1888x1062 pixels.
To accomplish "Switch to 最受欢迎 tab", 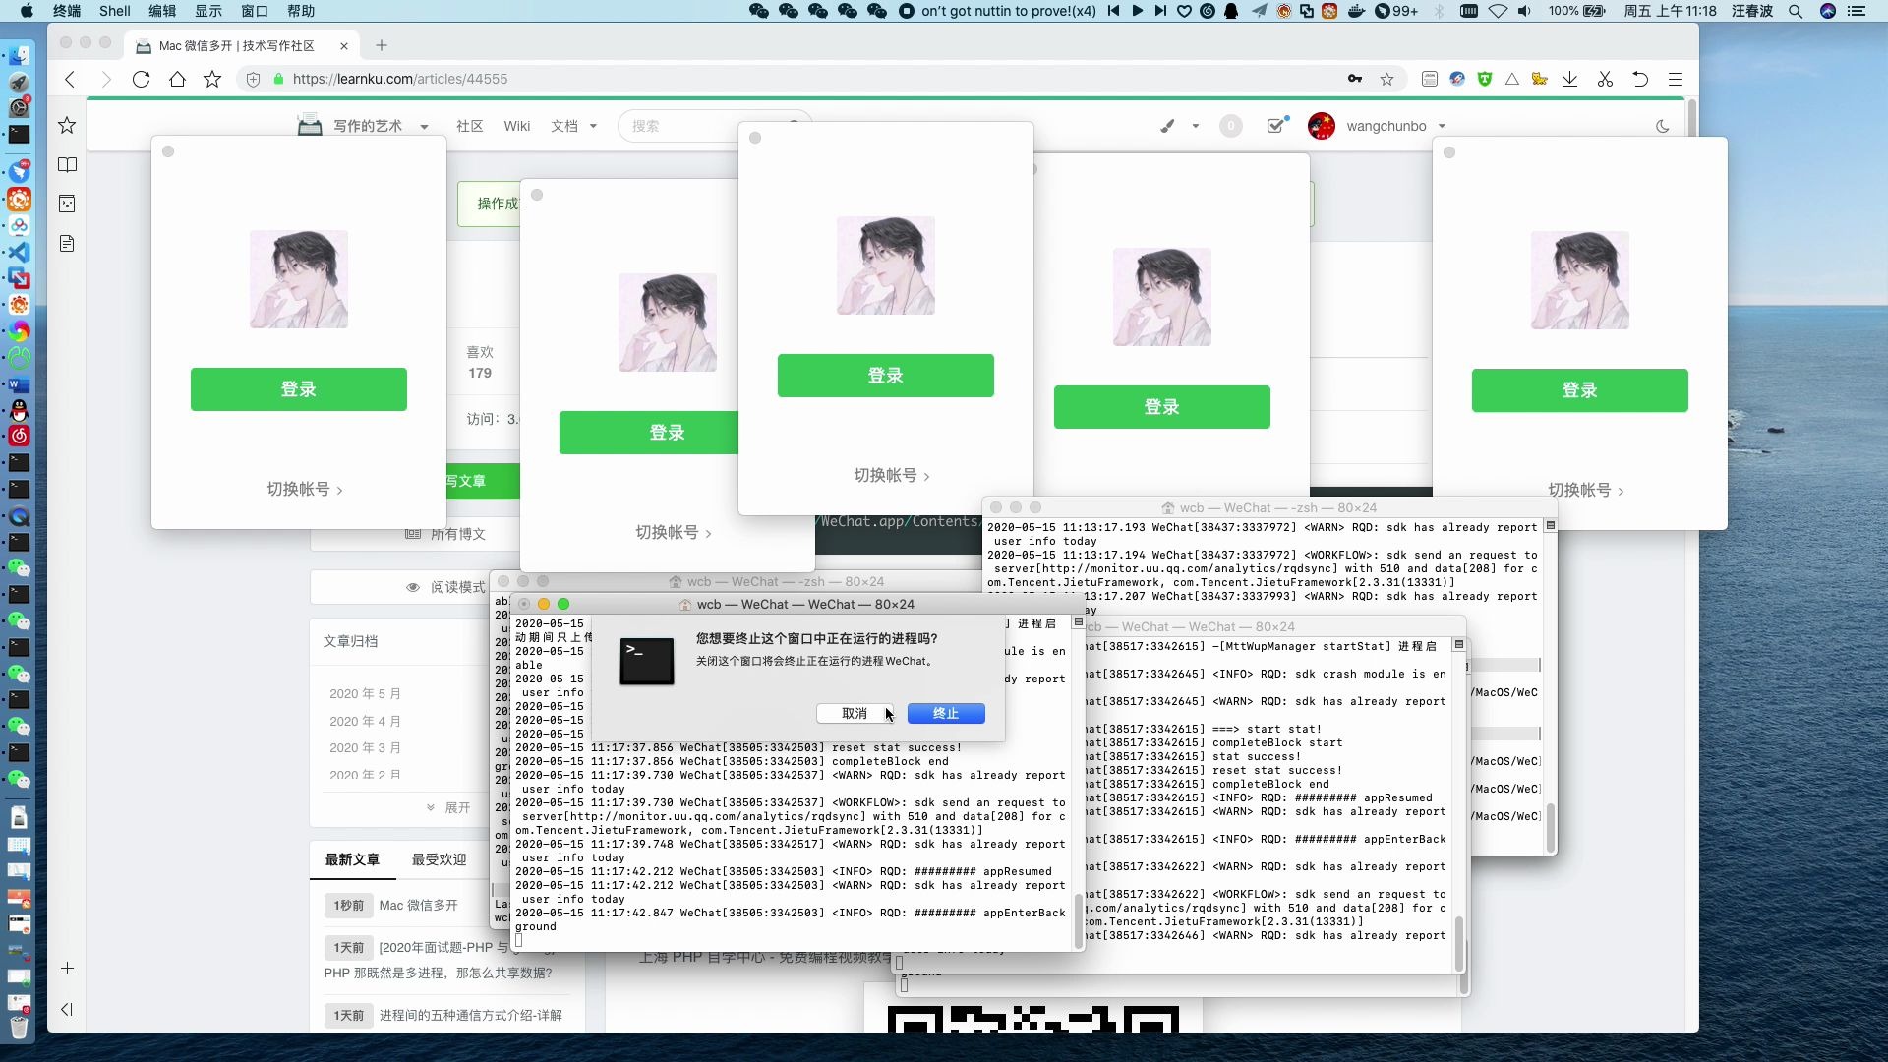I will (439, 859).
